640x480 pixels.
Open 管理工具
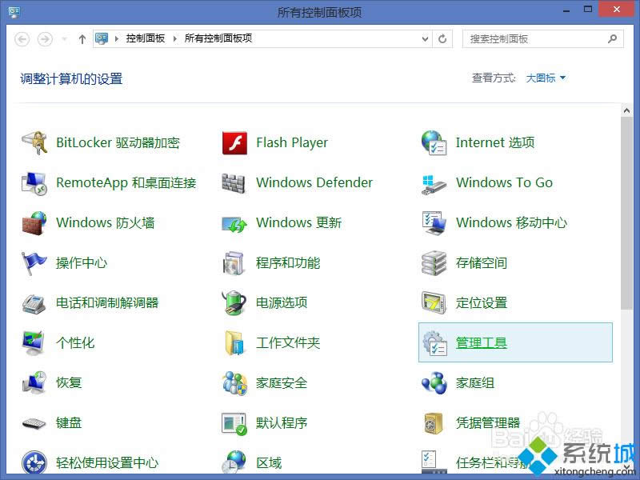click(481, 342)
